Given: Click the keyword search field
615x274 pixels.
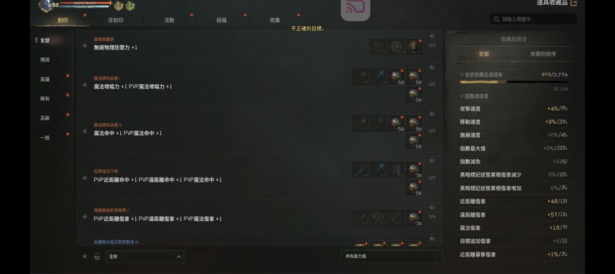Looking at the screenshot, I should [534, 19].
